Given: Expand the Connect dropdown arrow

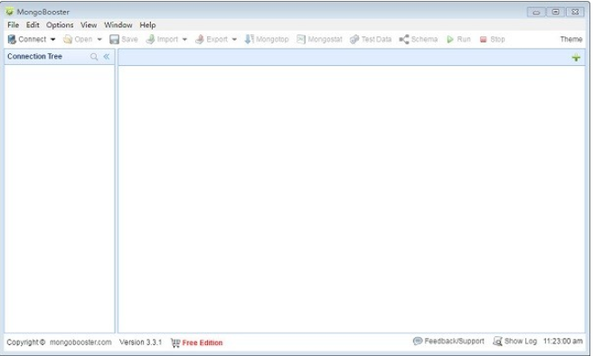Looking at the screenshot, I should [52, 40].
